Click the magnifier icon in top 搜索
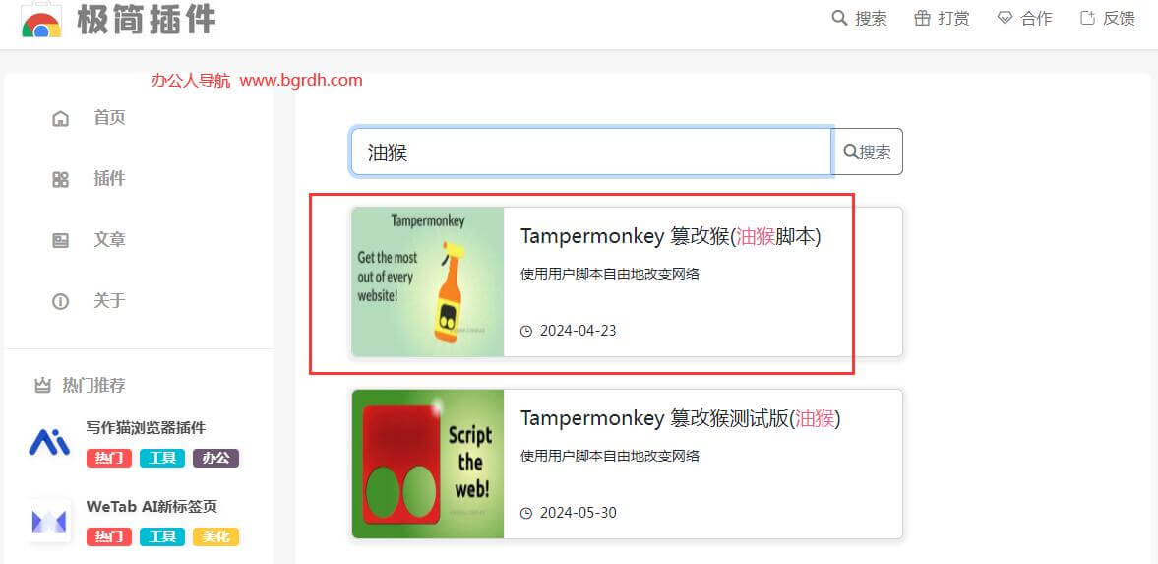The height and width of the screenshot is (564, 1158). (x=839, y=18)
